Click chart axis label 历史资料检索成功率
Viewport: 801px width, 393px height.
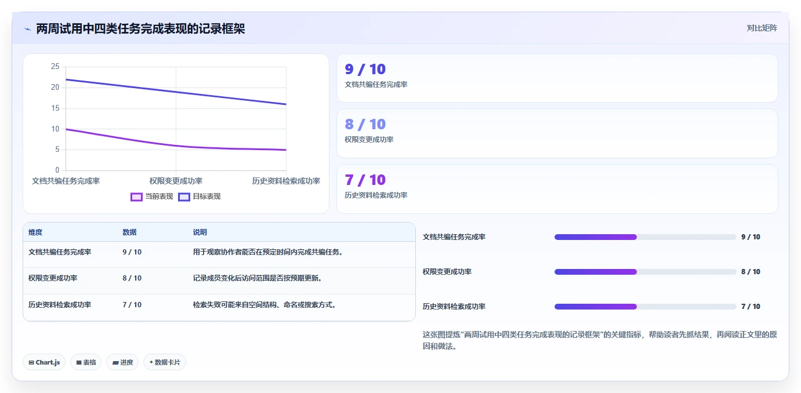[286, 181]
